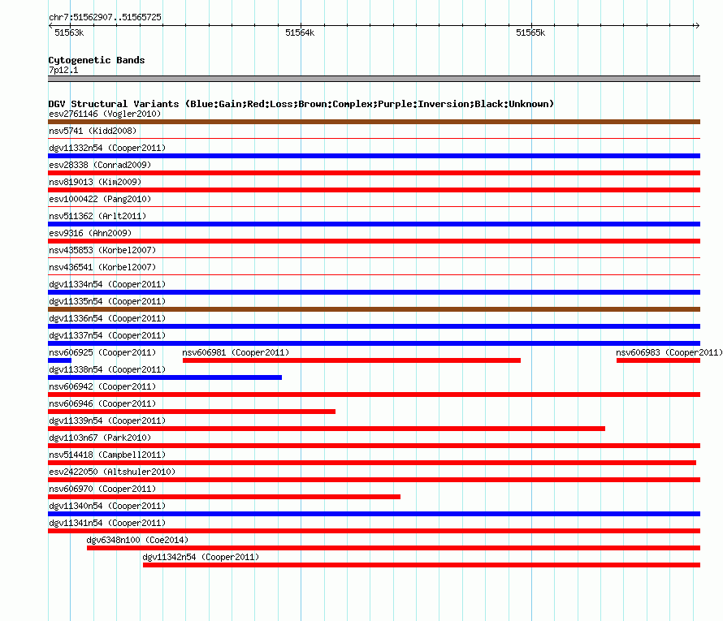Select the dgv11341n54 (Cooper2011) label
The image size is (723, 621).
pyautogui.click(x=107, y=523)
